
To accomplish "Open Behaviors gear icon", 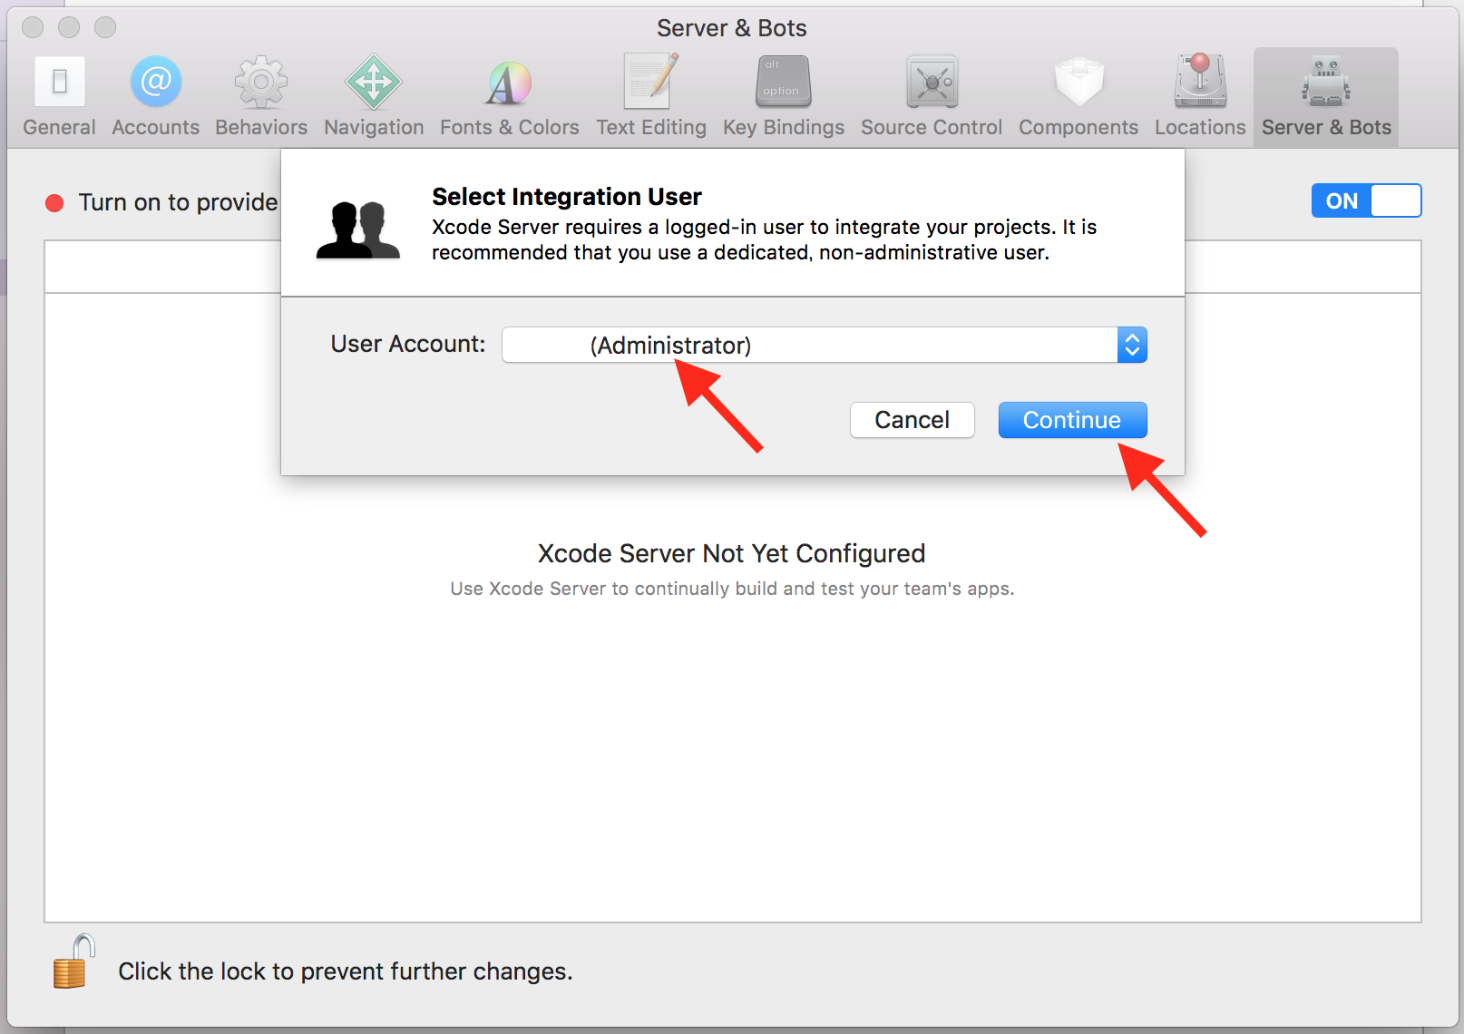I will tap(261, 82).
